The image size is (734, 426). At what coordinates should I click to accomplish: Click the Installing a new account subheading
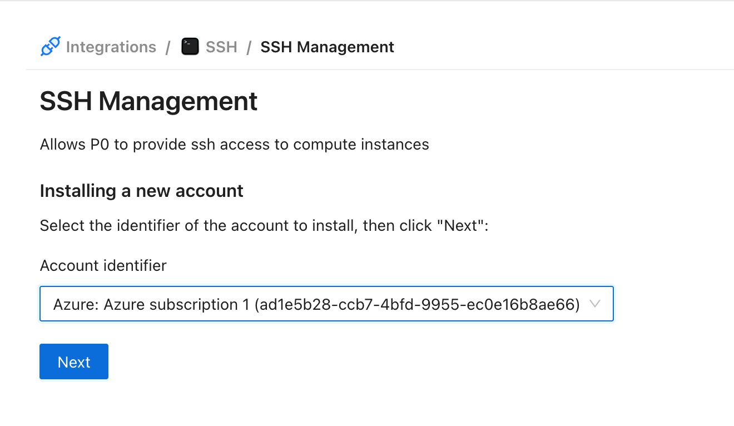click(x=141, y=191)
